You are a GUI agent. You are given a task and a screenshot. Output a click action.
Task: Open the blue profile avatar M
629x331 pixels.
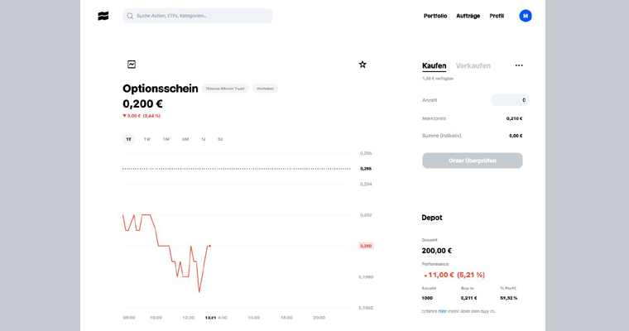(526, 16)
